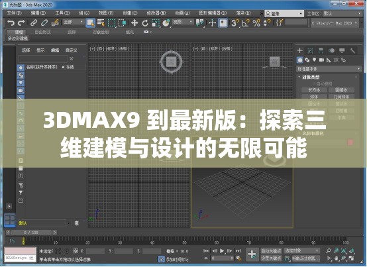Select Lights category in Create panel
The image size is (367, 267).
click(315, 60)
